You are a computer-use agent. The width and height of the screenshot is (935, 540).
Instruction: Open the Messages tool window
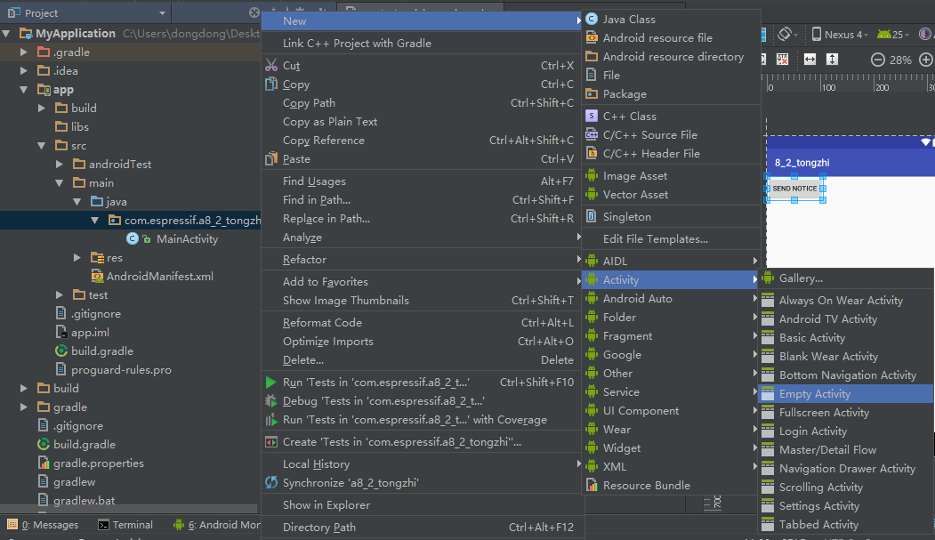[43, 525]
